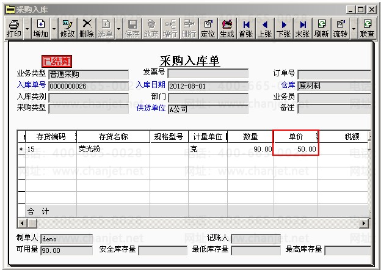Viewport: 381px width, 270px height.
Task: Click the empty 采购类型 field
Action: point(89,108)
